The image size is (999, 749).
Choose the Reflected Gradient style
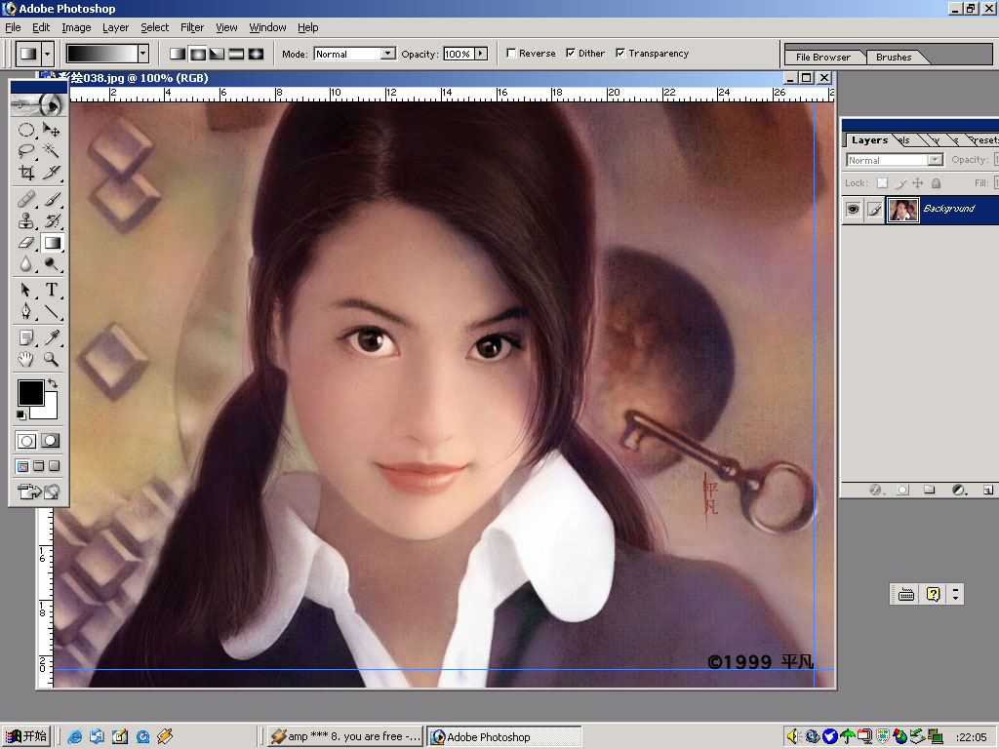(x=236, y=55)
